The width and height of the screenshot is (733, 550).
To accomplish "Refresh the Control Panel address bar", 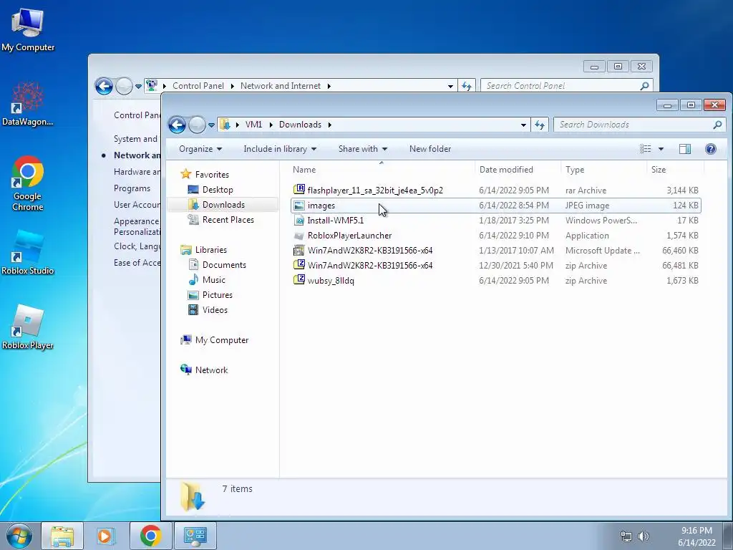I will [467, 86].
